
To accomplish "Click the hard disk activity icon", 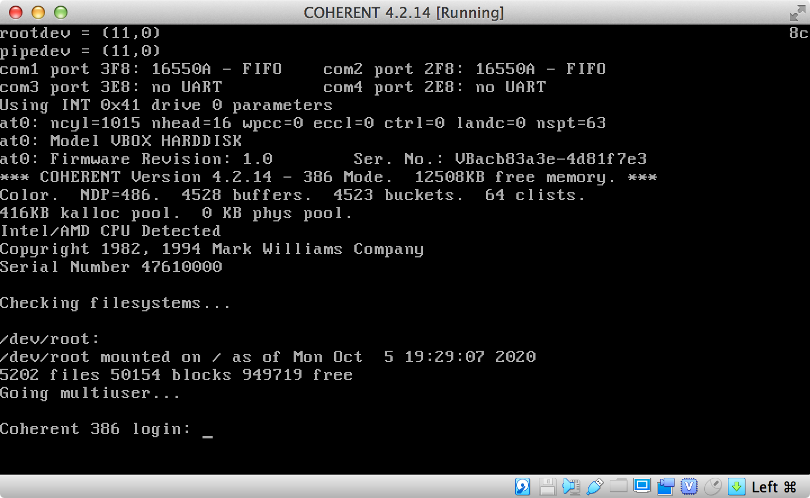I will (522, 486).
